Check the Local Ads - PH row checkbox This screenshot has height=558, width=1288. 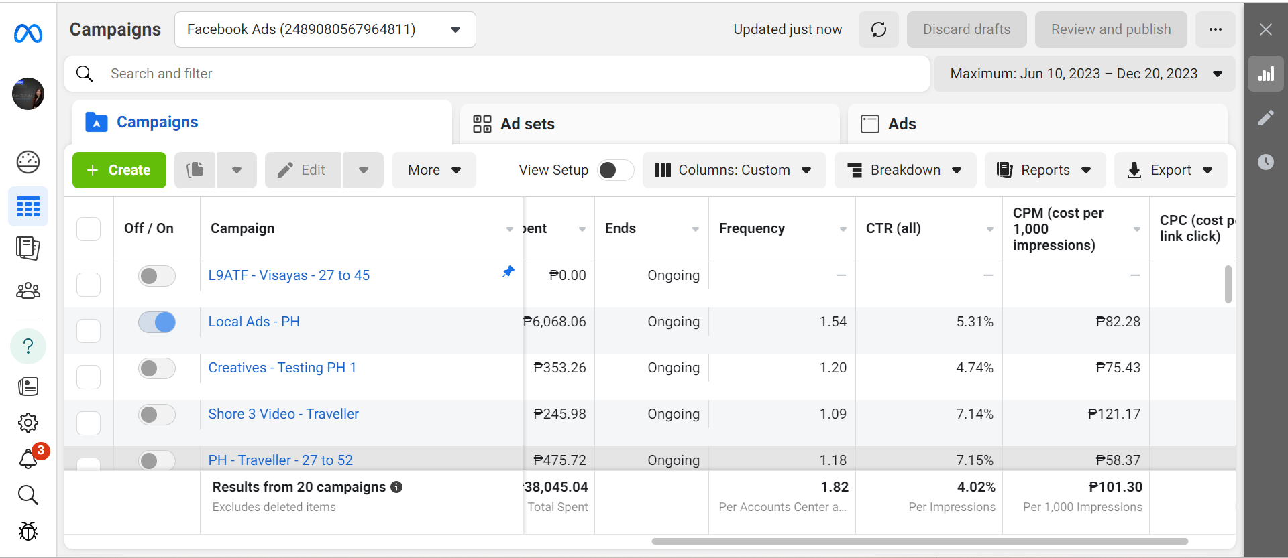click(x=89, y=331)
